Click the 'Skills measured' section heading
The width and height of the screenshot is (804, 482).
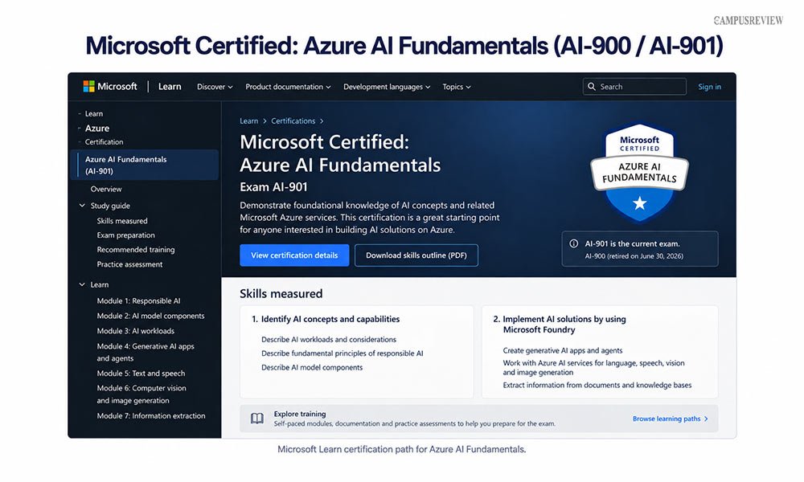pyautogui.click(x=281, y=293)
